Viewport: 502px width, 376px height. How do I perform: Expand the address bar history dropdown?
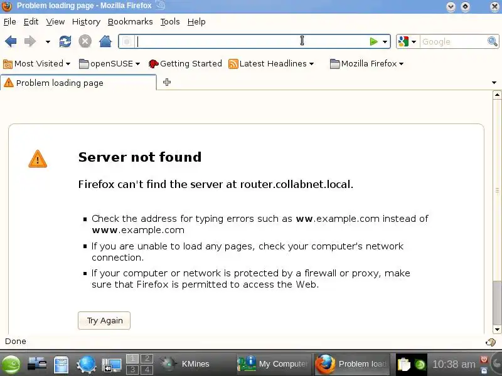385,41
